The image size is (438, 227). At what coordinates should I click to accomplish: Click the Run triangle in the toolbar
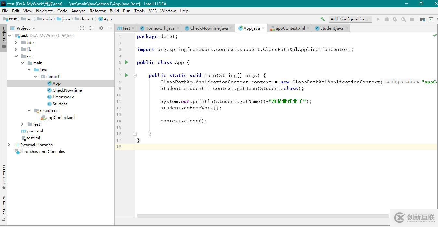coord(378,19)
